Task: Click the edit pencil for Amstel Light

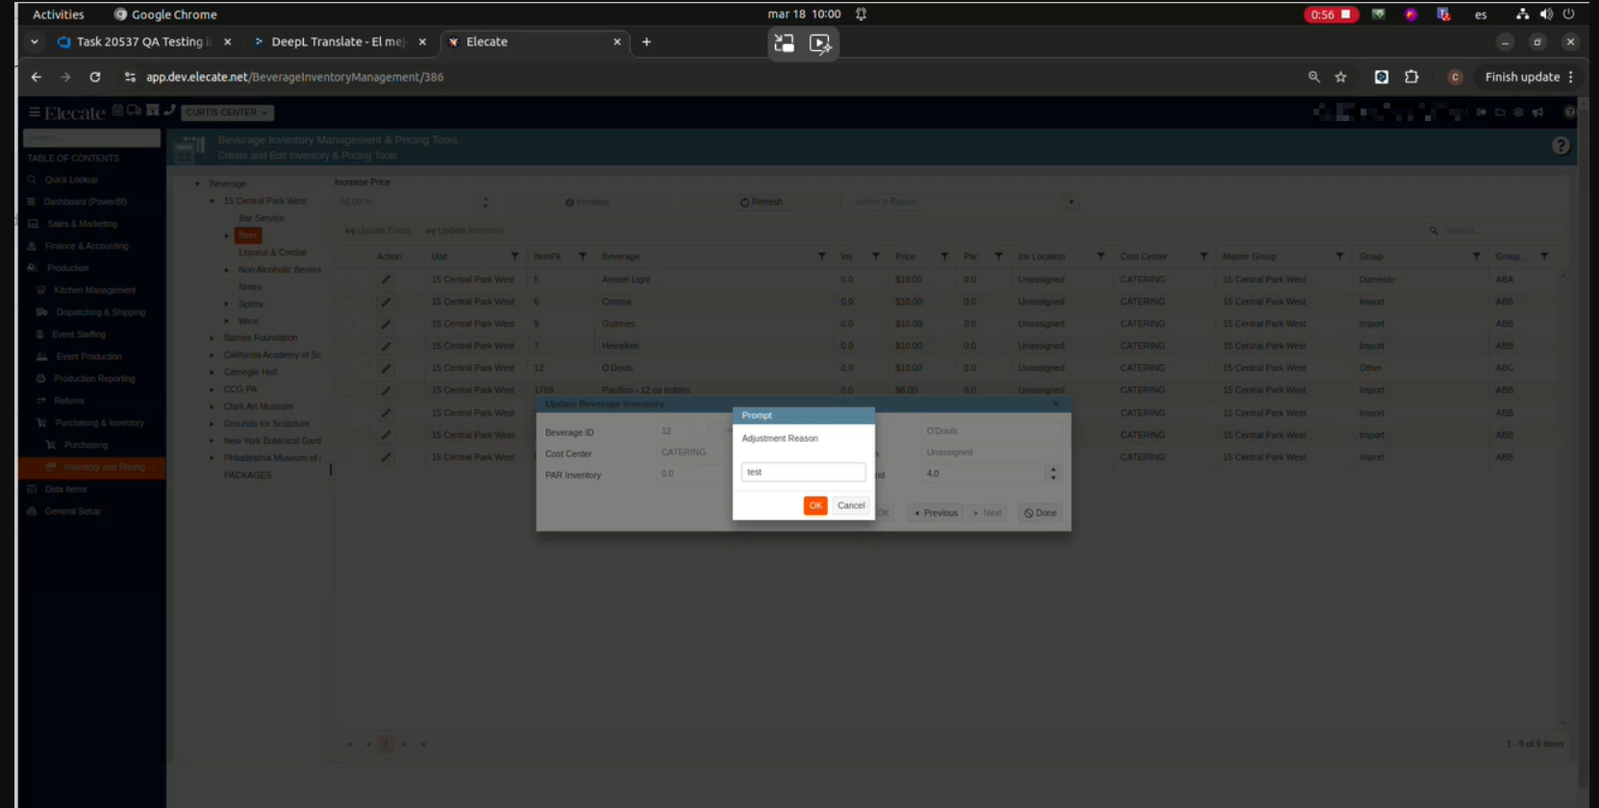Action: coord(386,280)
